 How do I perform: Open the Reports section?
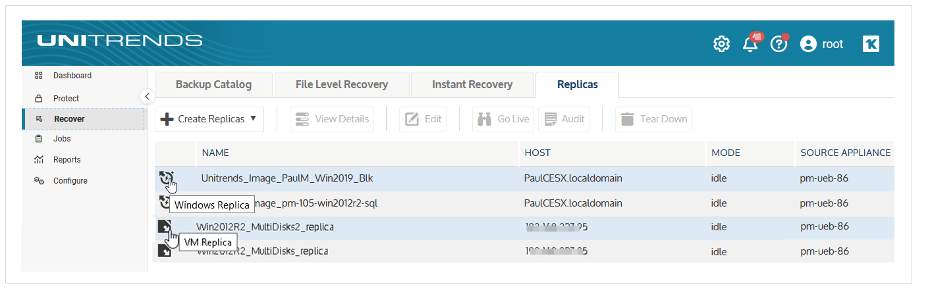[67, 160]
